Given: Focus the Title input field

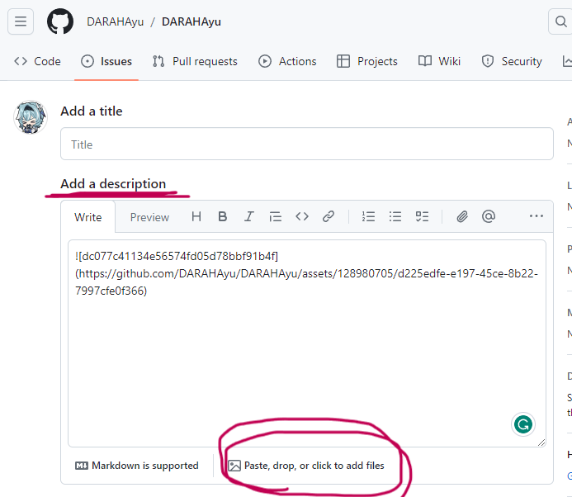Looking at the screenshot, I should [307, 144].
